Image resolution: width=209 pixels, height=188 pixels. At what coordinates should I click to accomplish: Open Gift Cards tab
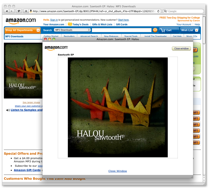click(x=122, y=25)
